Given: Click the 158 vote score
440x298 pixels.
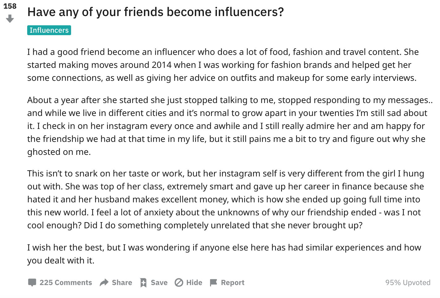Looking at the screenshot, I should pyautogui.click(x=10, y=6).
